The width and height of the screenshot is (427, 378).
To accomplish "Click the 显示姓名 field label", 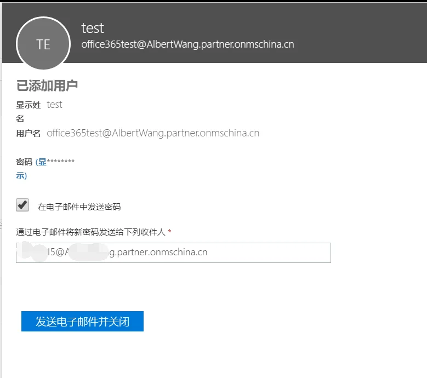I will tap(29, 112).
